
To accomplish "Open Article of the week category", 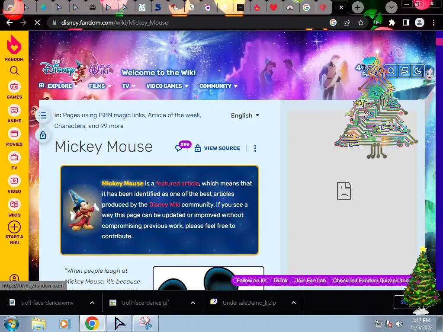I will (174, 115).
